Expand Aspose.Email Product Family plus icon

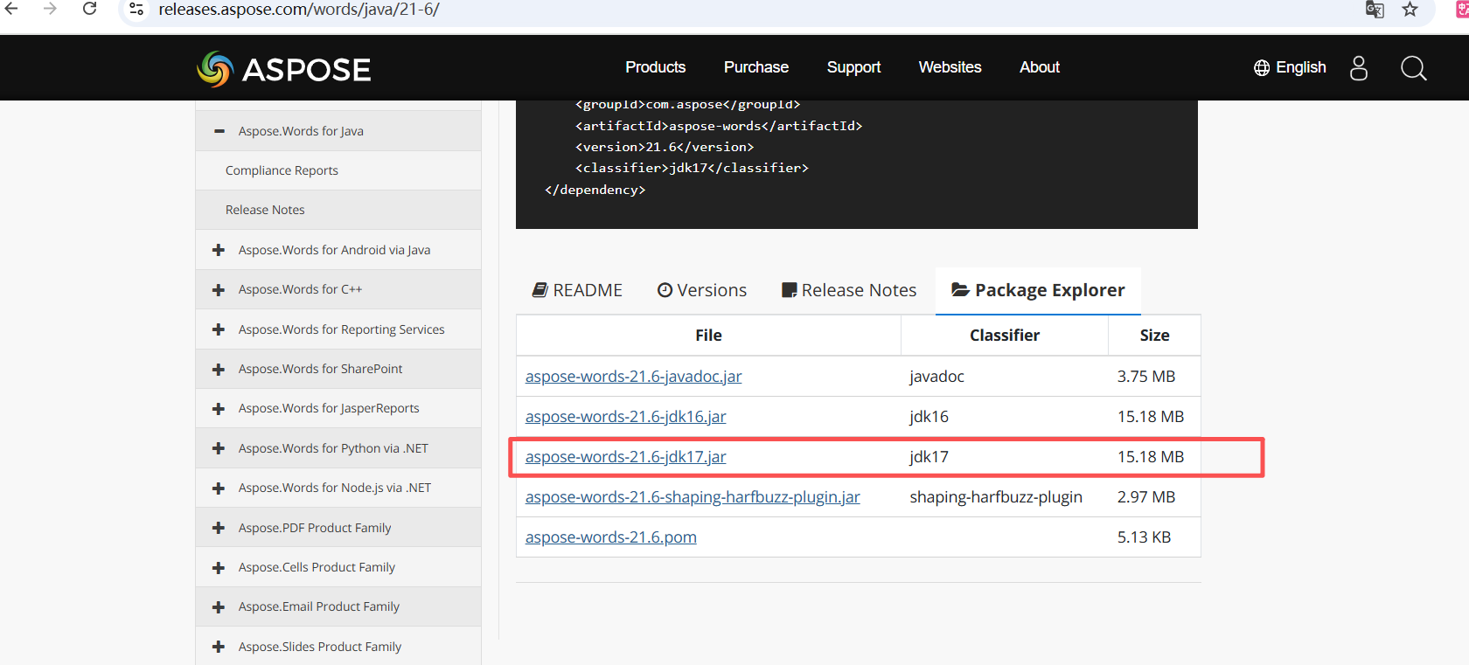pos(219,606)
